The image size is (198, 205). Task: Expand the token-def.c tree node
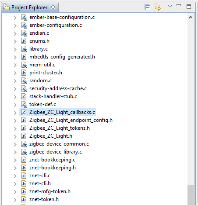(15, 105)
